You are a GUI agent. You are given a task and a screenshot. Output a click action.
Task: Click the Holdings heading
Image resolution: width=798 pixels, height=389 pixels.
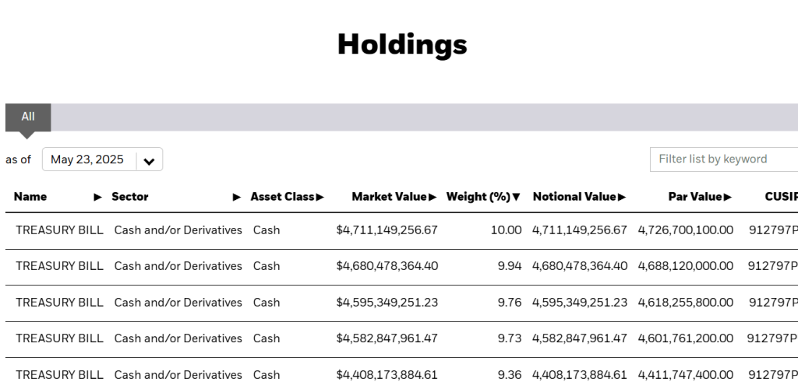(x=402, y=44)
